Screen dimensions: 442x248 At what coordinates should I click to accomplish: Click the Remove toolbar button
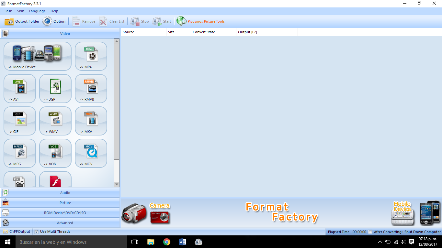[84, 21]
